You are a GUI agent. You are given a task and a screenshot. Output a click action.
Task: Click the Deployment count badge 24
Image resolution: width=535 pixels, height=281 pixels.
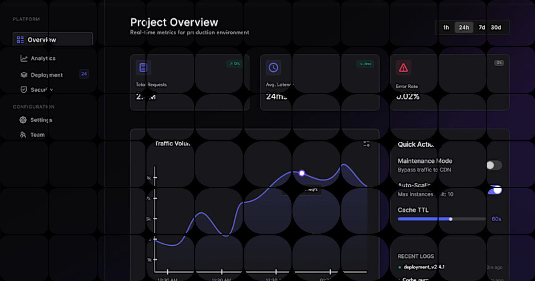[84, 74]
